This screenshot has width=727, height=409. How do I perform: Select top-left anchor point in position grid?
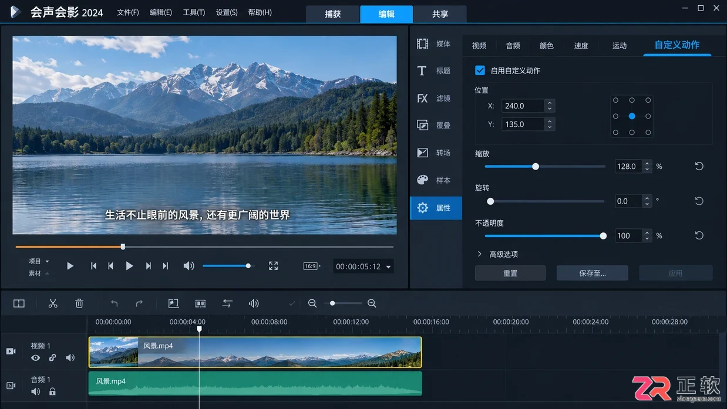point(615,100)
